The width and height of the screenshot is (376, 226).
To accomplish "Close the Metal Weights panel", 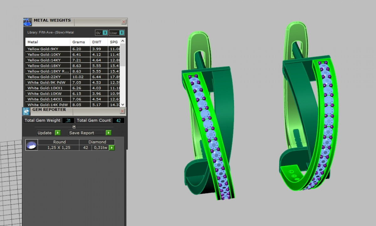I will pyautogui.click(x=124, y=22).
